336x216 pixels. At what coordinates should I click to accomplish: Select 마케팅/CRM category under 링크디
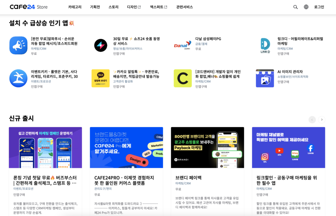pyautogui.click(x=285, y=48)
